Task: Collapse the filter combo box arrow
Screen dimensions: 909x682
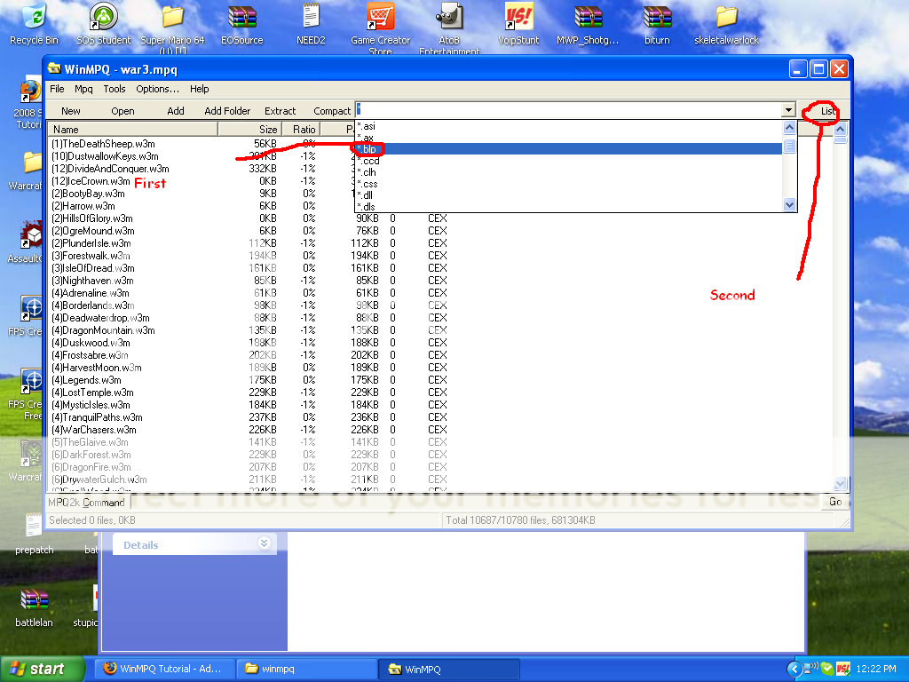Action: [x=788, y=109]
